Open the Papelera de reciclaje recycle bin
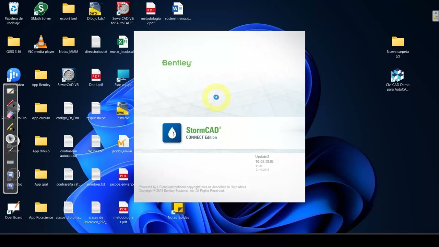Image resolution: width=439 pixels, height=247 pixels. (x=14, y=14)
